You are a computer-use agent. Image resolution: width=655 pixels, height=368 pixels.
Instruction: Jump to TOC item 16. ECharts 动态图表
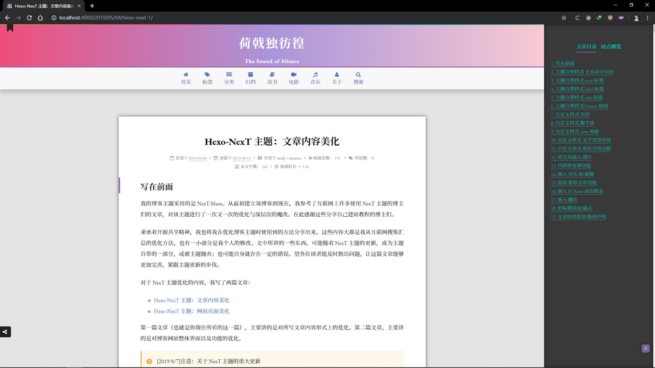coord(577,191)
